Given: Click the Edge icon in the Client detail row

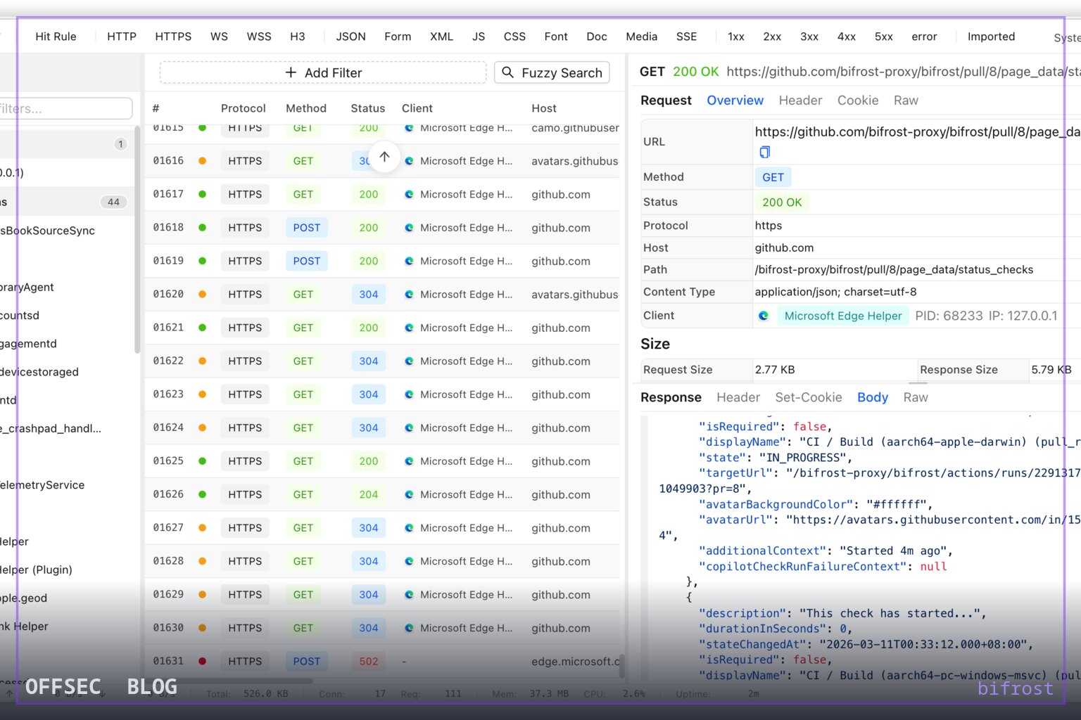Looking at the screenshot, I should (764, 316).
